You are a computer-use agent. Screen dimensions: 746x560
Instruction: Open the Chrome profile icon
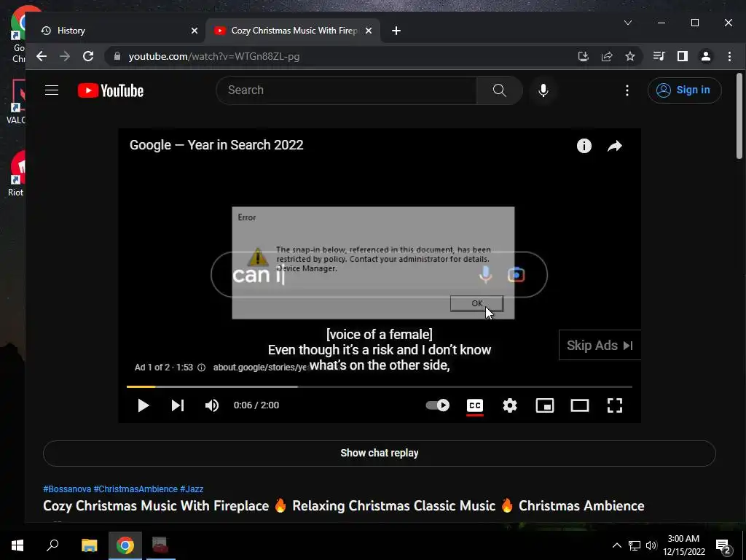[705, 56]
